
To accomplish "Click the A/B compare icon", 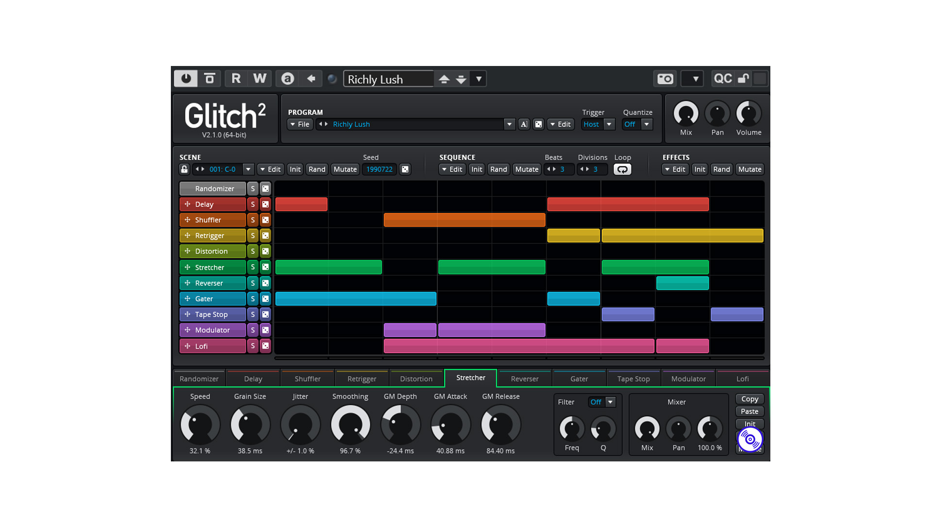I will [287, 79].
